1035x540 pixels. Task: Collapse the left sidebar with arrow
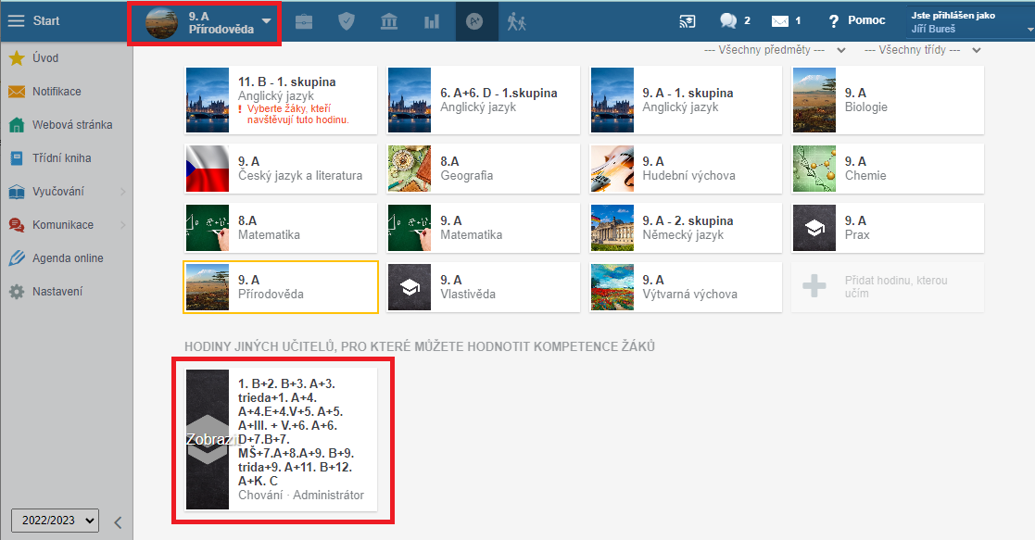tap(118, 521)
